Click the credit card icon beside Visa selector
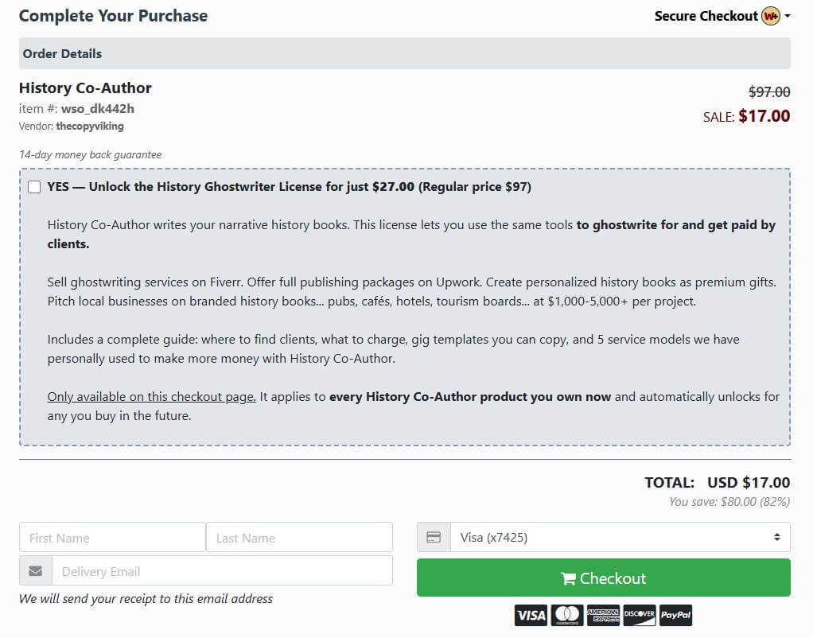Screen dimensions: 813x638 (434, 538)
